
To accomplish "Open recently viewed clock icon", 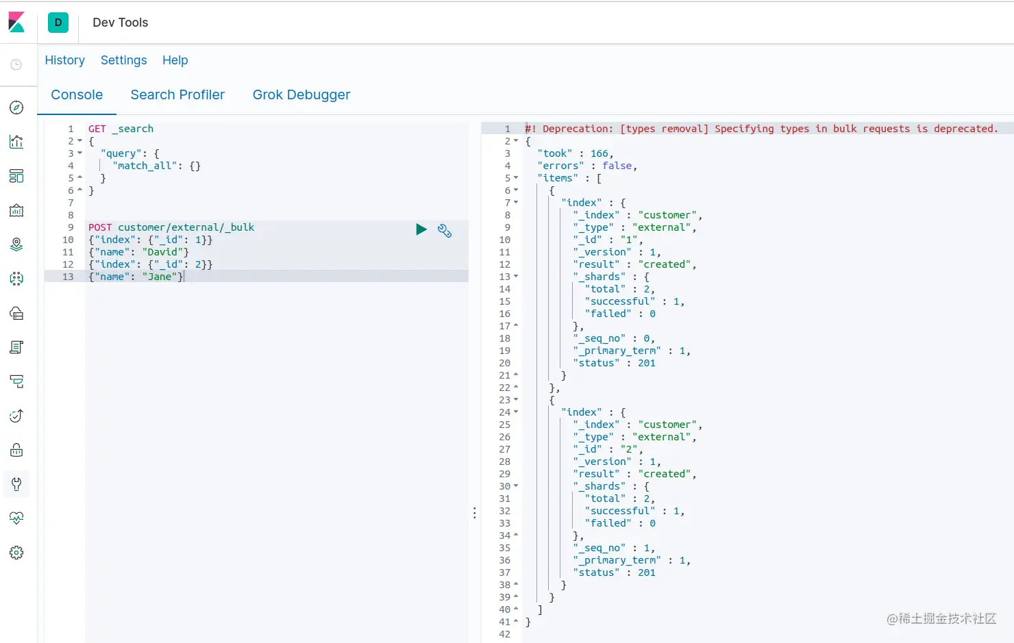I will click(16, 64).
